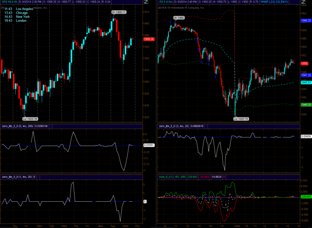312x228 pixels.
Task: Click the 0.03561 axis value tag
Action: pyautogui.click(x=149, y=145)
